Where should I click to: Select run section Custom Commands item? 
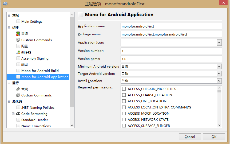(37, 95)
